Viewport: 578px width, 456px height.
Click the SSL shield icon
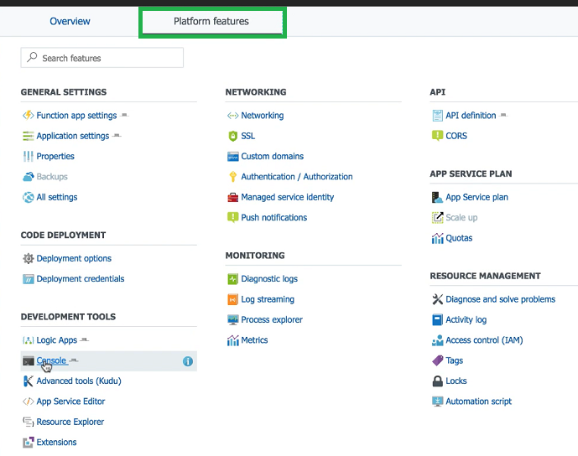pos(233,136)
